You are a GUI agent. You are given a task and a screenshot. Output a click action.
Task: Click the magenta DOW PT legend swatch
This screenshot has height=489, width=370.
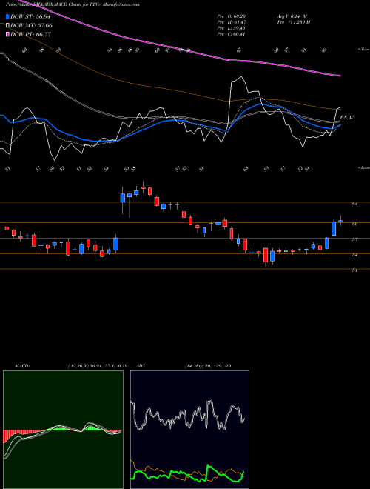pos(7,34)
